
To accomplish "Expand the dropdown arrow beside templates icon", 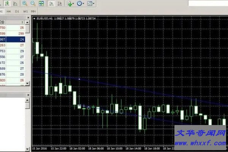I will pos(94,4).
